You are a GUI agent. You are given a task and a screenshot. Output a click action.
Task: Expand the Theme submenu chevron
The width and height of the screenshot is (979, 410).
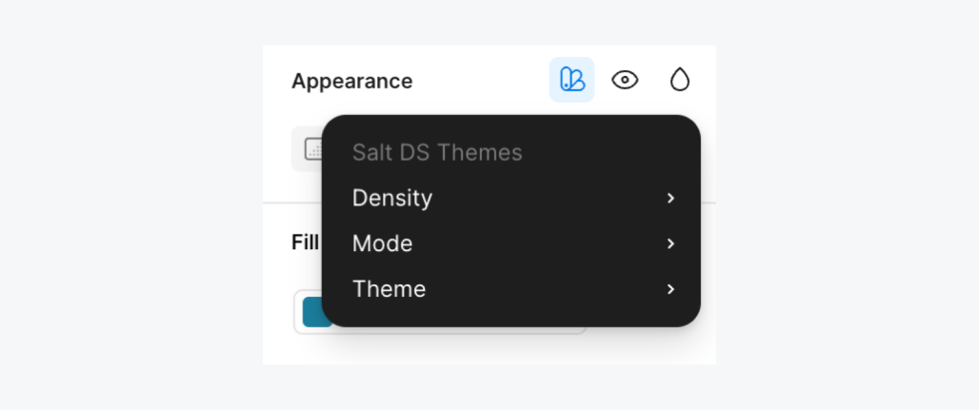[x=671, y=289]
